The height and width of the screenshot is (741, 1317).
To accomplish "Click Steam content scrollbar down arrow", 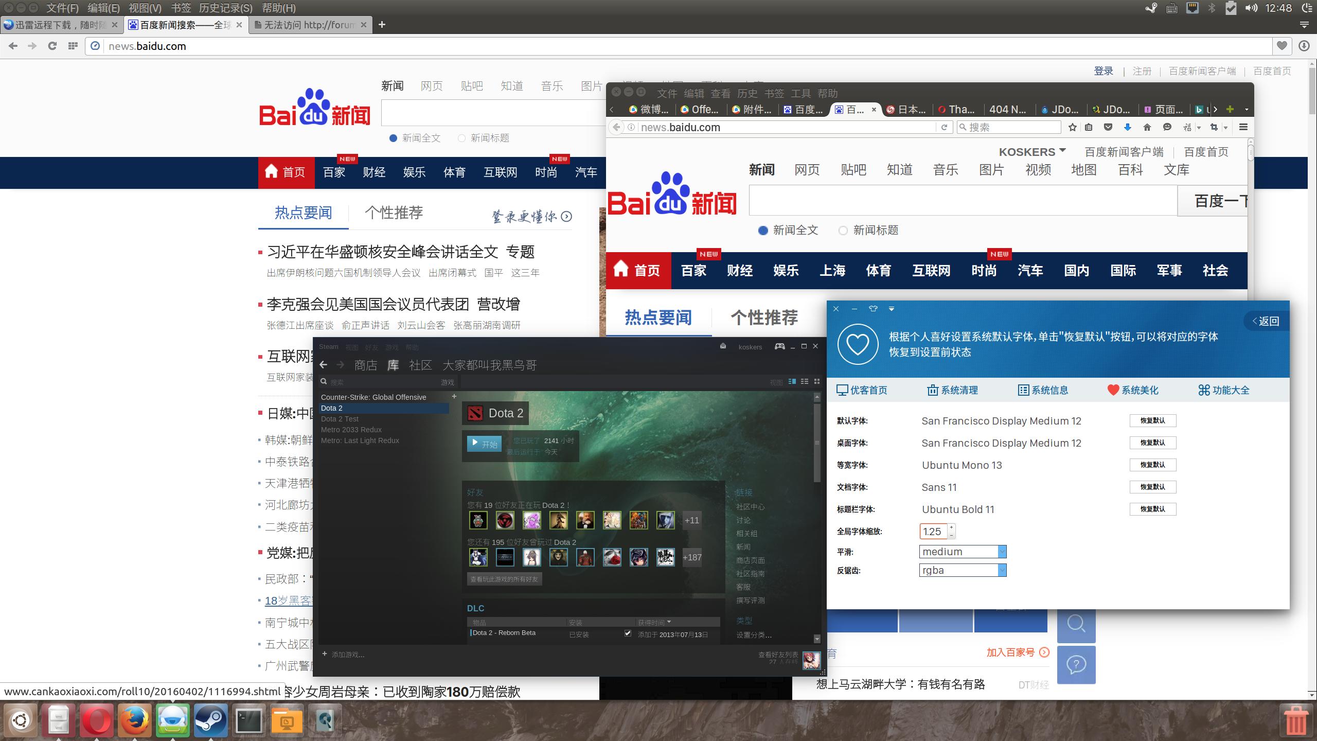I will [x=817, y=639].
